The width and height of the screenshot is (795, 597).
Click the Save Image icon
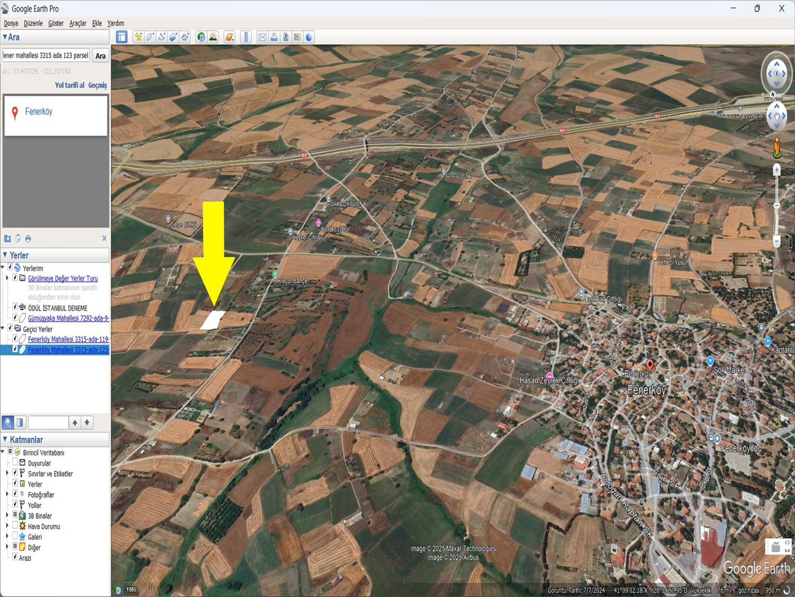point(286,37)
